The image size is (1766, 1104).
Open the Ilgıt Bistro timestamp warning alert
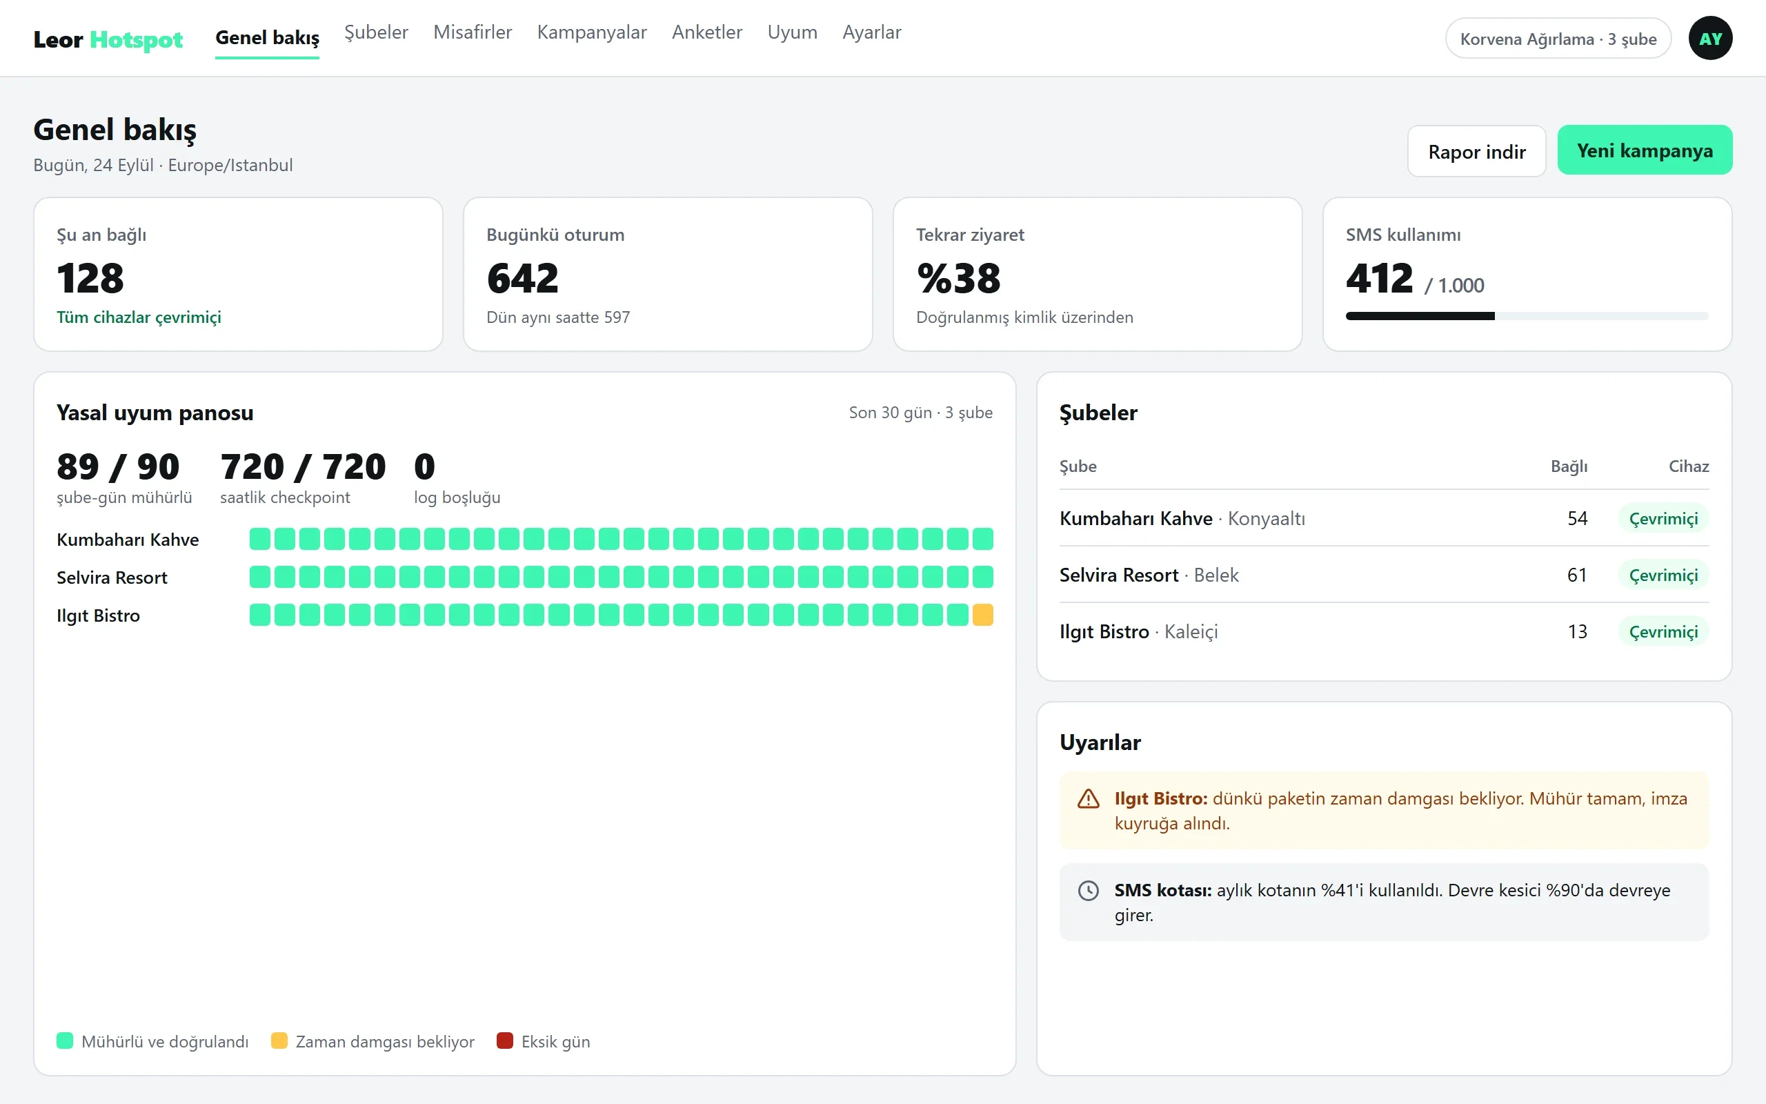coord(1384,811)
